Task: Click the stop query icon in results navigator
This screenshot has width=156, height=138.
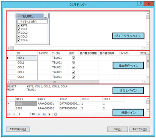Action: coord(56,114)
